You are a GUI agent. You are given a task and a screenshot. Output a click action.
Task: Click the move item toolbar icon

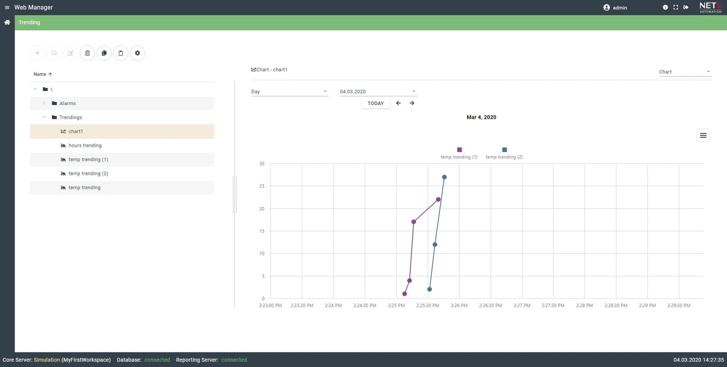click(54, 53)
